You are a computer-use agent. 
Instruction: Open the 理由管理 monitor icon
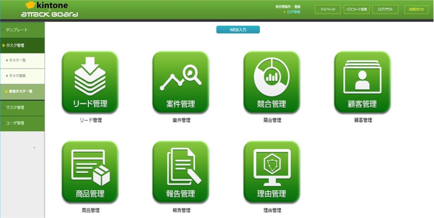(272, 172)
